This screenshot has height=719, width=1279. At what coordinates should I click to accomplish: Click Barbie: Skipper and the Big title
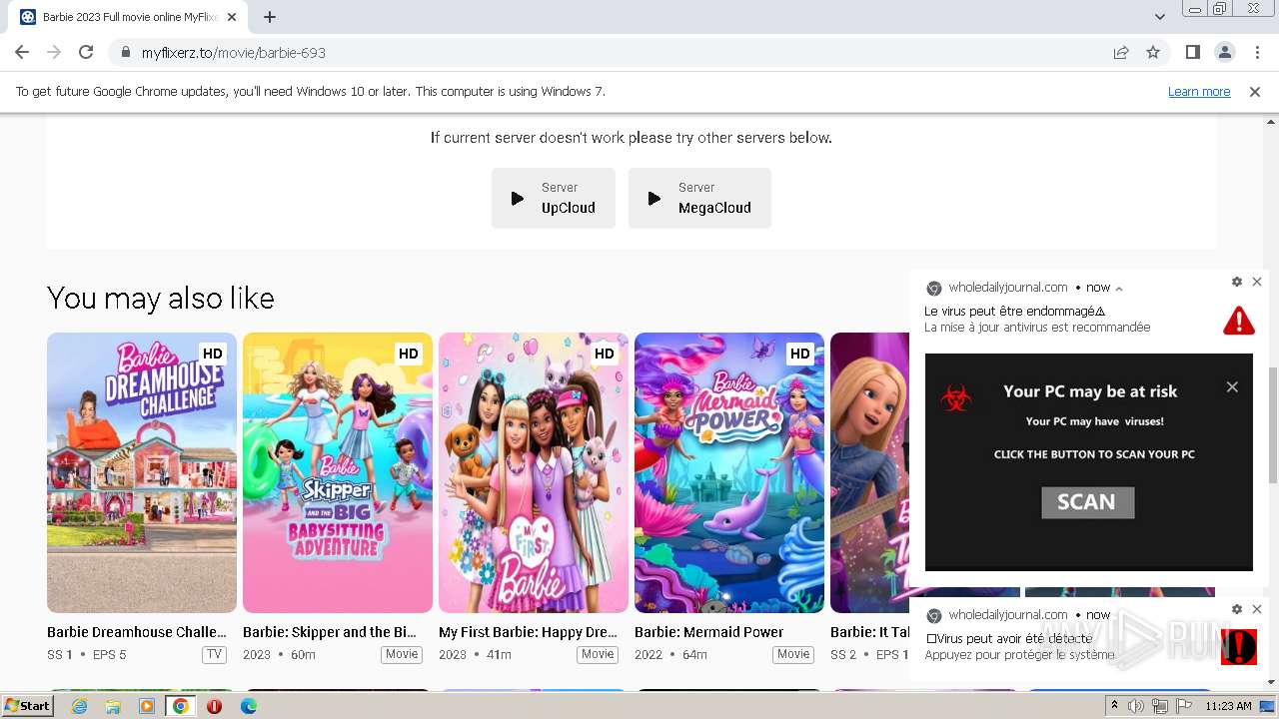tap(330, 632)
